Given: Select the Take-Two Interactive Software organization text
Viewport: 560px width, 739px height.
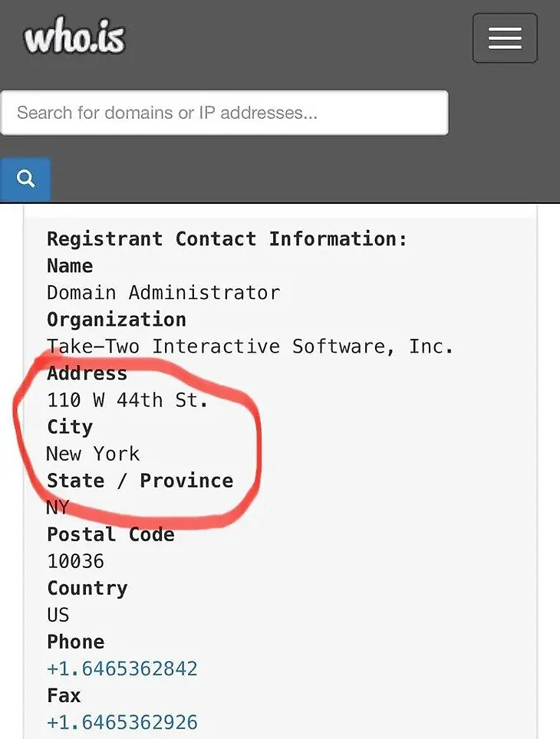Looking at the screenshot, I should coord(250,347).
